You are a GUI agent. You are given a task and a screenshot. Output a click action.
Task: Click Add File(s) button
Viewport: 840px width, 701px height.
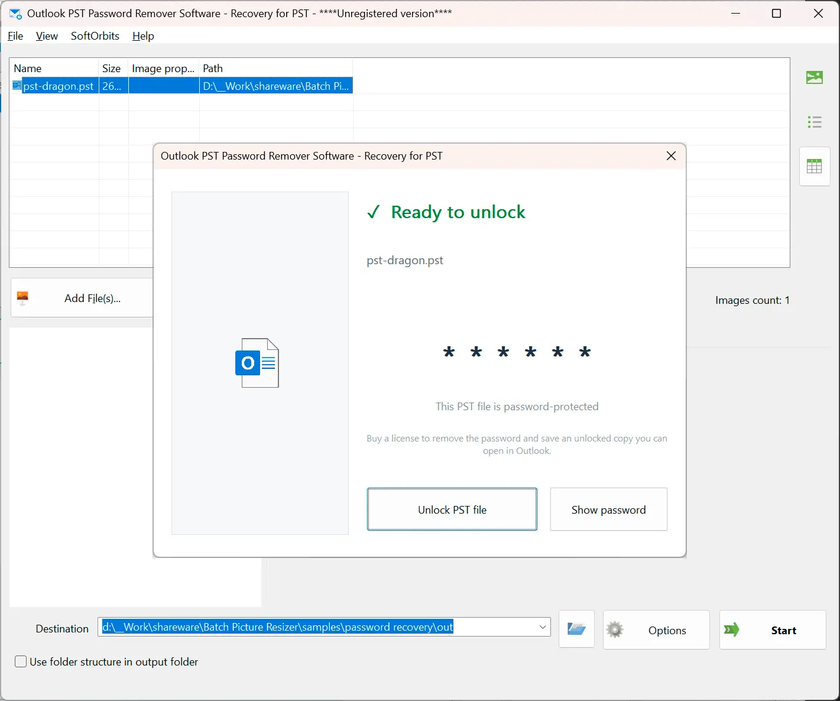[x=82, y=298]
